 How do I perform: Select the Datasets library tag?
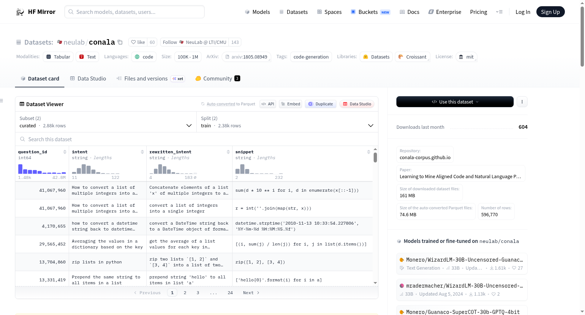(x=376, y=57)
